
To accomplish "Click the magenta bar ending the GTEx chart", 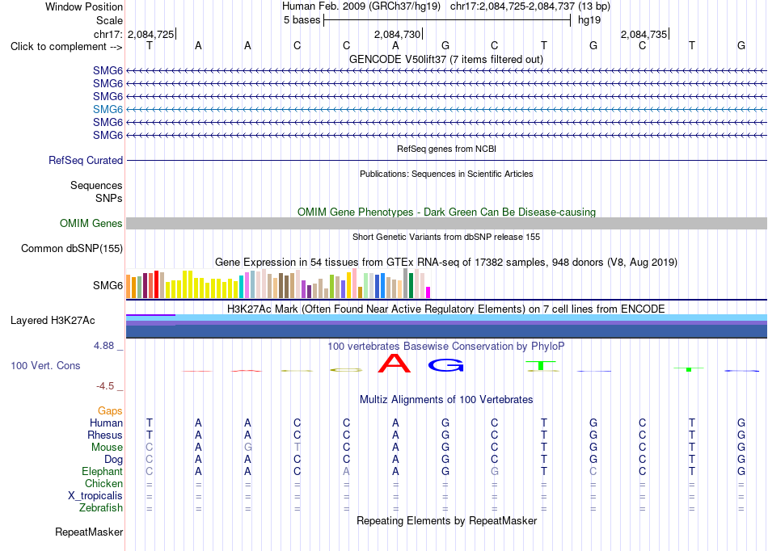I will (x=428, y=292).
